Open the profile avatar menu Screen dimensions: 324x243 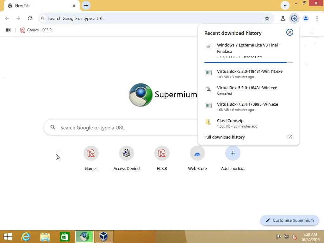[x=306, y=18]
